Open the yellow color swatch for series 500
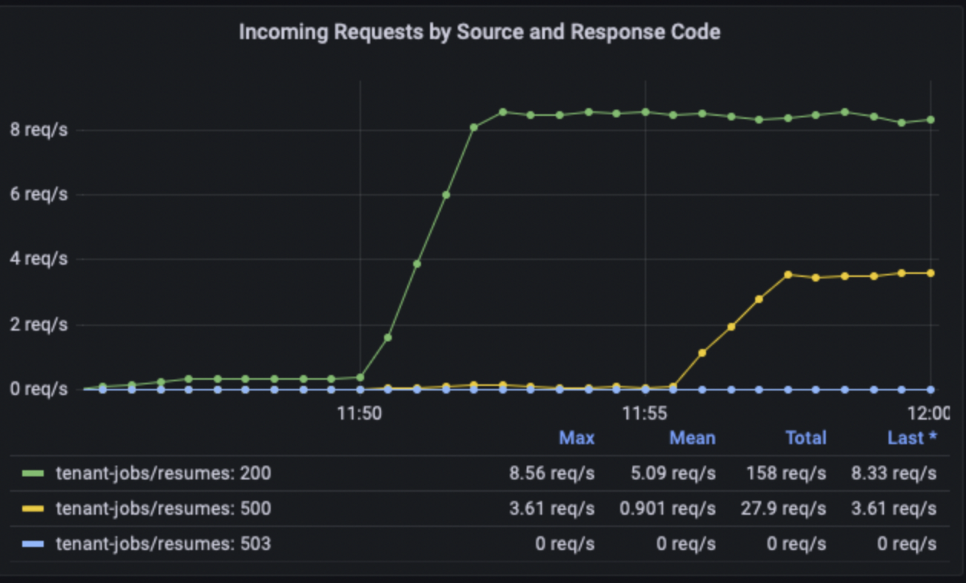 32,509
